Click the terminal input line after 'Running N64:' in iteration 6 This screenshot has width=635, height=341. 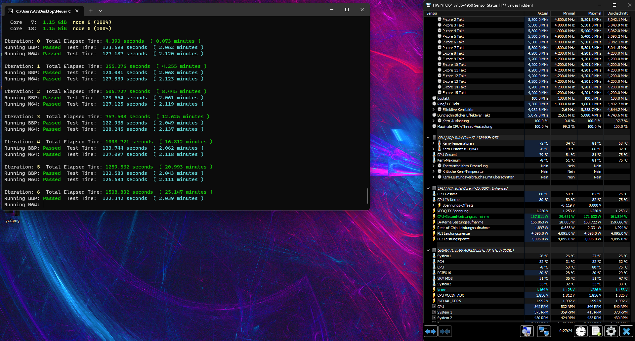click(43, 205)
